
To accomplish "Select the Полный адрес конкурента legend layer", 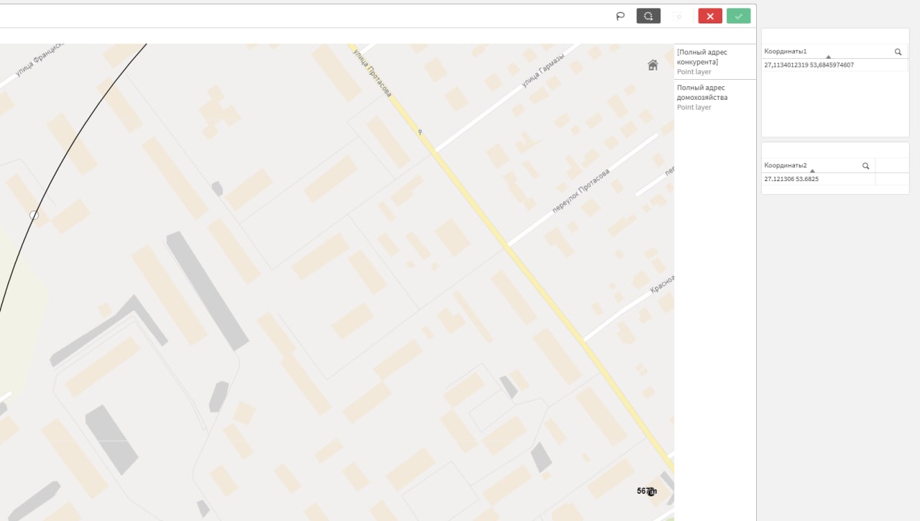I will tap(715, 62).
